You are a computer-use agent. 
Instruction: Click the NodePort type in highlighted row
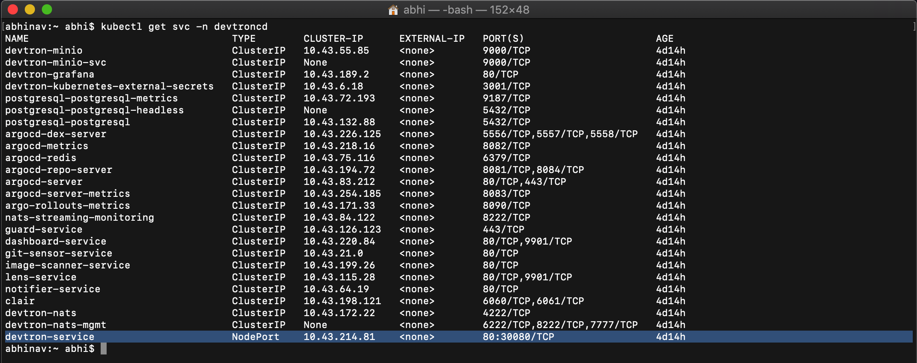(255, 337)
